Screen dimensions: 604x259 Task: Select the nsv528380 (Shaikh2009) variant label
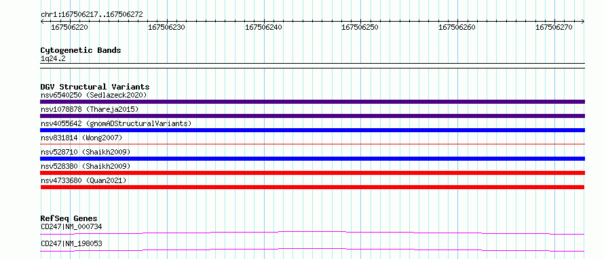point(86,166)
